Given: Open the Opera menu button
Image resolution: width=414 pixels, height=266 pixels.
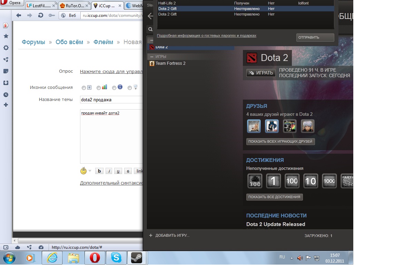Looking at the screenshot, I should point(12,3).
